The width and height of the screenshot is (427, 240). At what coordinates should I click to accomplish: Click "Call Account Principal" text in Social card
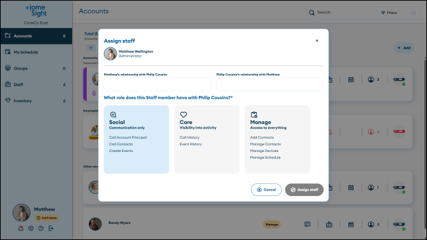click(128, 137)
